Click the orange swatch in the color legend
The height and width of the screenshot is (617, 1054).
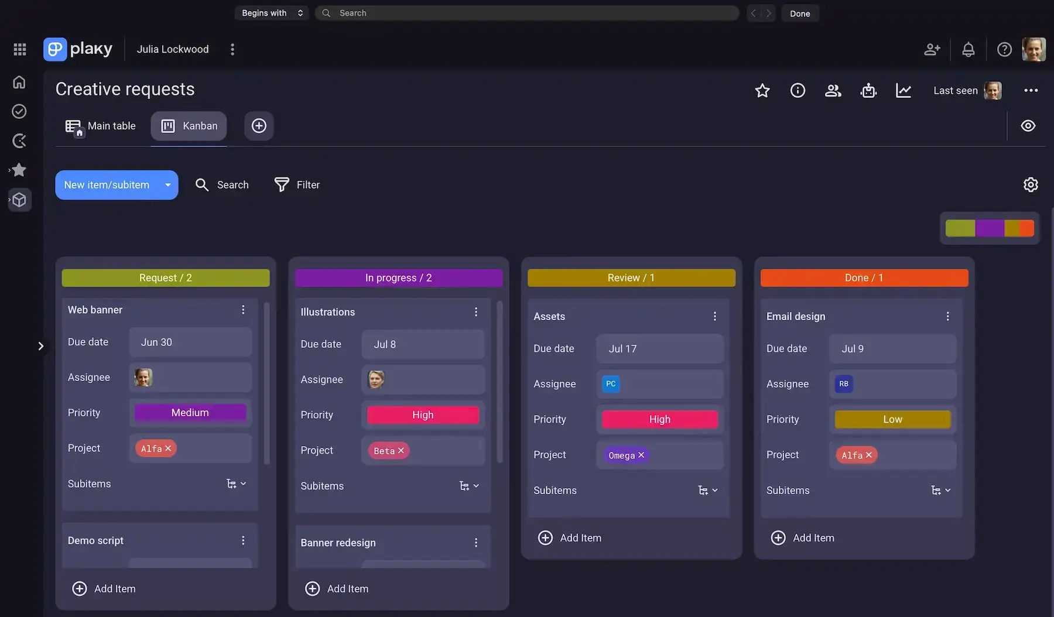1026,228
